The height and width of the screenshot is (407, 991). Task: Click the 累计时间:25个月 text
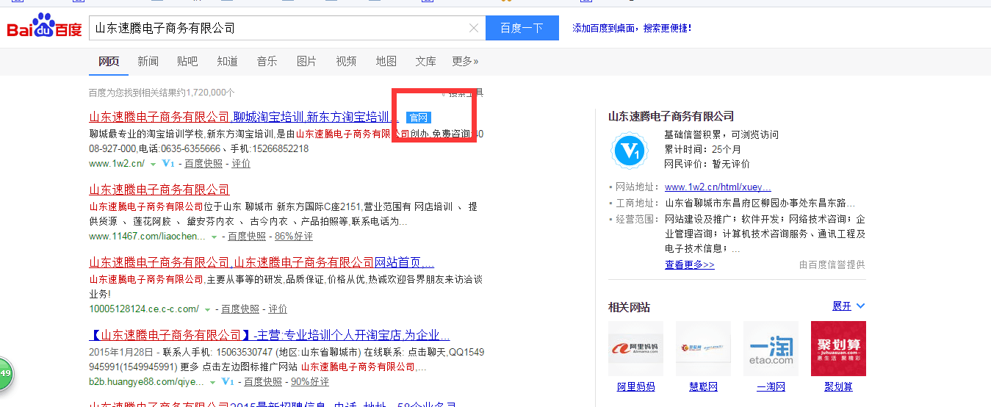coord(703,149)
